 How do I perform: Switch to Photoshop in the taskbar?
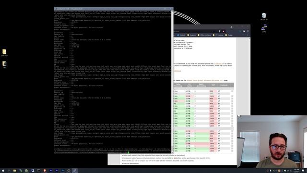point(63,171)
